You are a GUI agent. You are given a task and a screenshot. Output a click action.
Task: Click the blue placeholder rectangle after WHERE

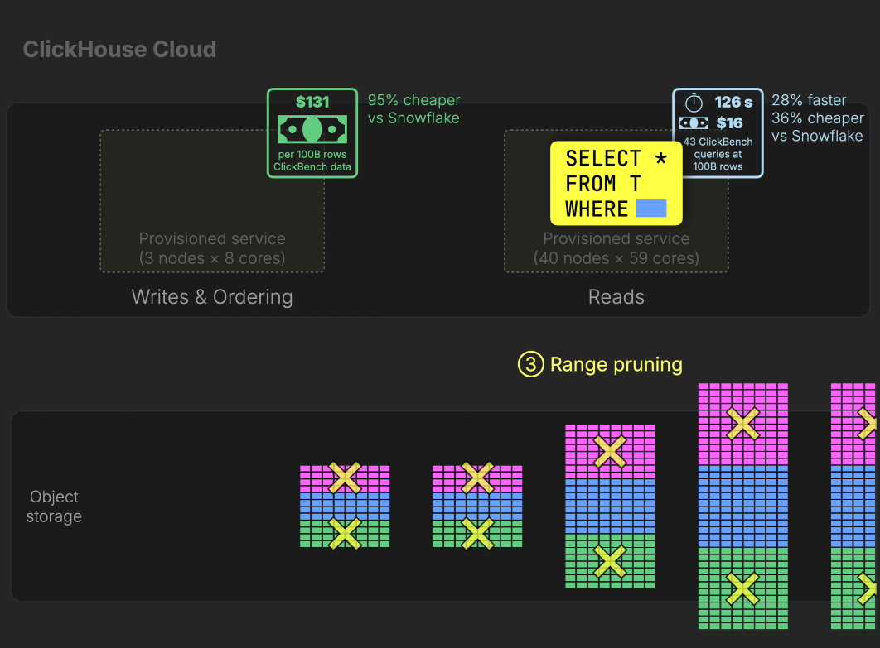pyautogui.click(x=651, y=209)
